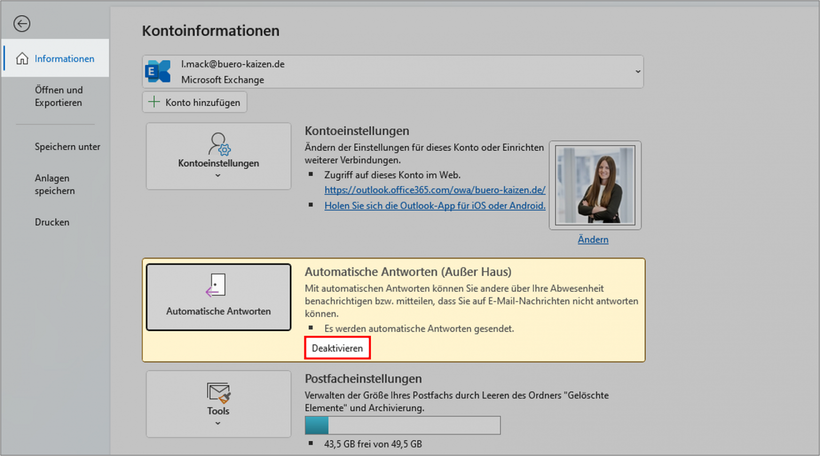Click the Outlook-App für iOS oder Android link
Viewport: 820px width, 456px height.
coord(435,206)
